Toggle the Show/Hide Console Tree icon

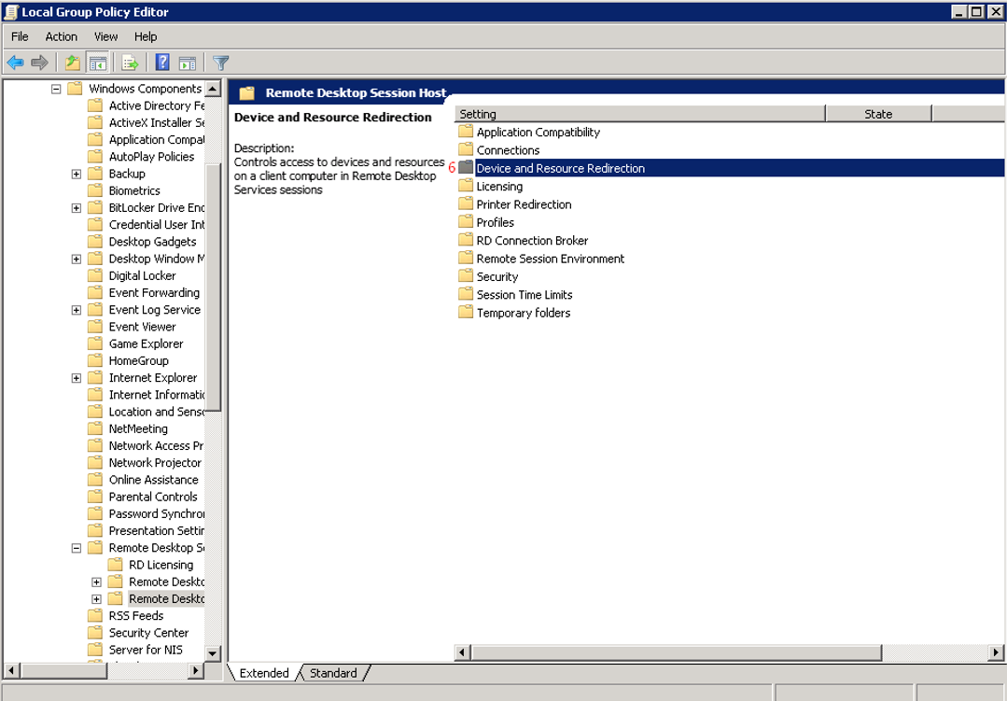click(97, 63)
